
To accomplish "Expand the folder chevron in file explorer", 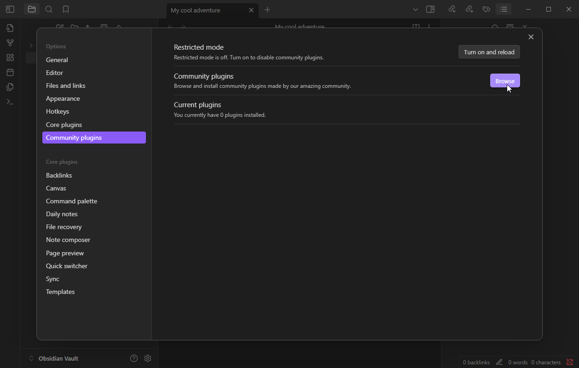I will point(31,46).
